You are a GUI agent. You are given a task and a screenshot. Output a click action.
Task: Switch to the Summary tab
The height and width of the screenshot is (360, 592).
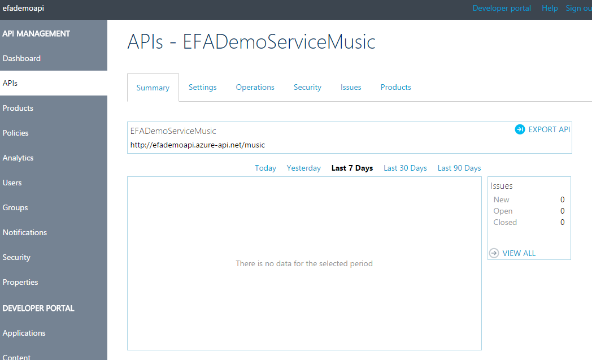[153, 88]
